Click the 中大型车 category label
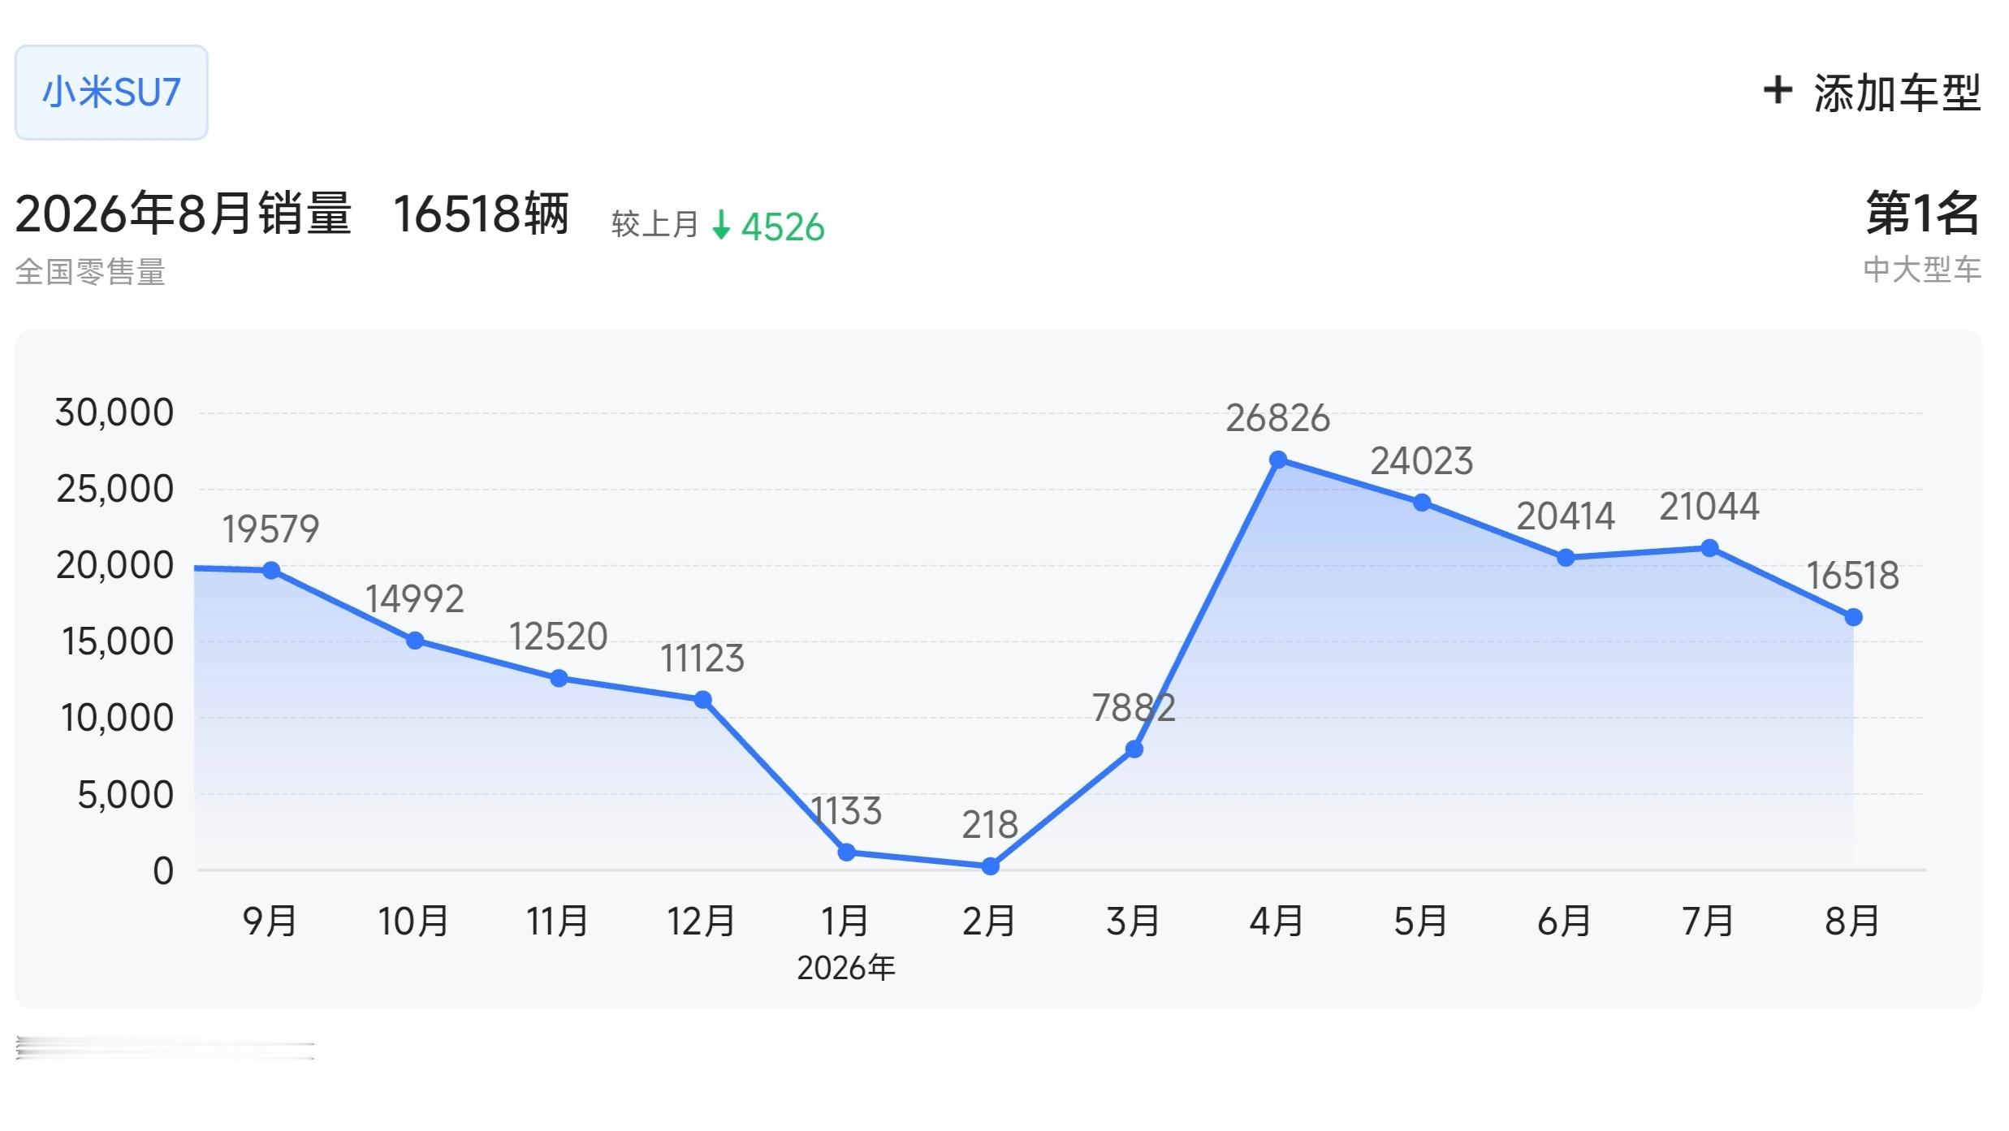 tap(1922, 270)
